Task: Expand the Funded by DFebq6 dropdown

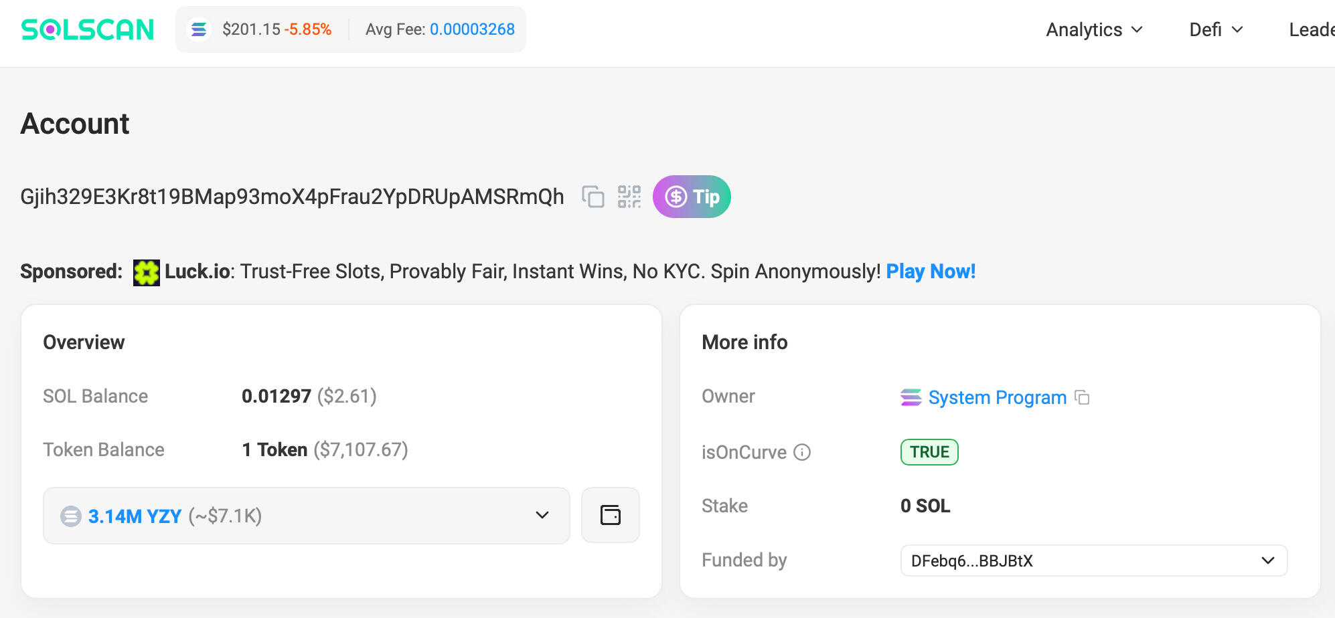Action: [1267, 560]
